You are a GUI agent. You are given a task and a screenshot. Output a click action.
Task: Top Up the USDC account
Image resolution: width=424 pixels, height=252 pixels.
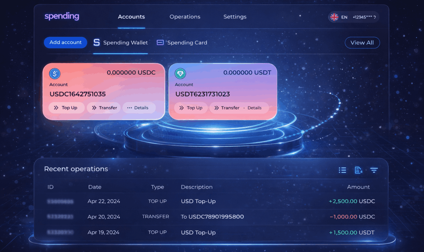tap(66, 108)
